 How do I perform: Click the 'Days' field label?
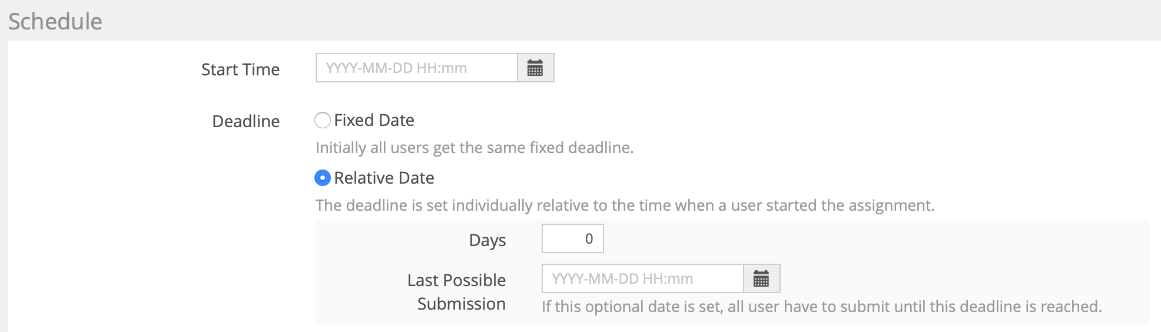[487, 240]
